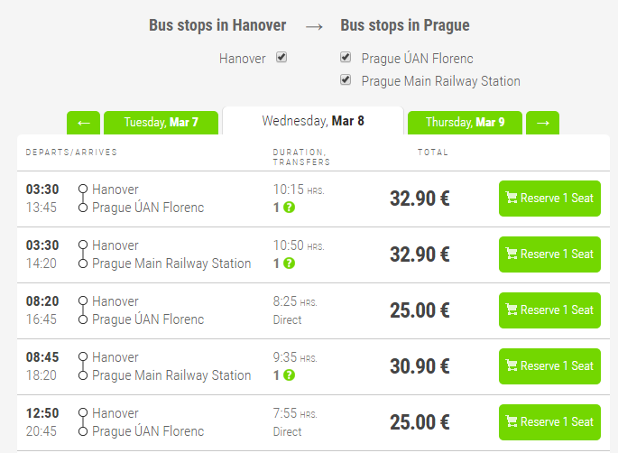The width and height of the screenshot is (618, 453).
Task: Toggle Prague ÚAN Florenc checkbox
Action: [346, 58]
